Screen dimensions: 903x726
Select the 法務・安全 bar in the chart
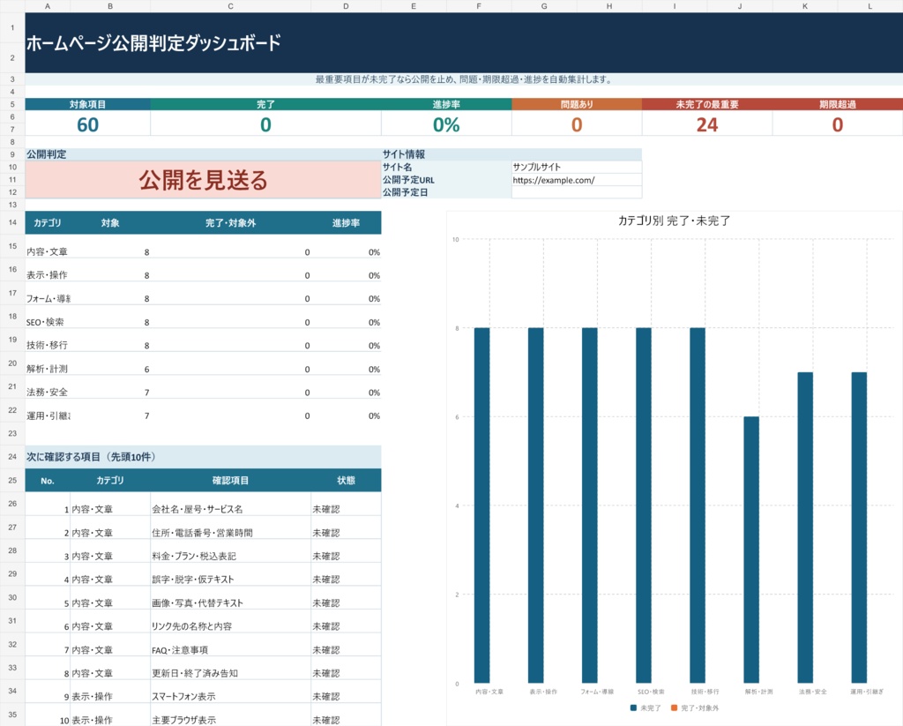click(805, 528)
